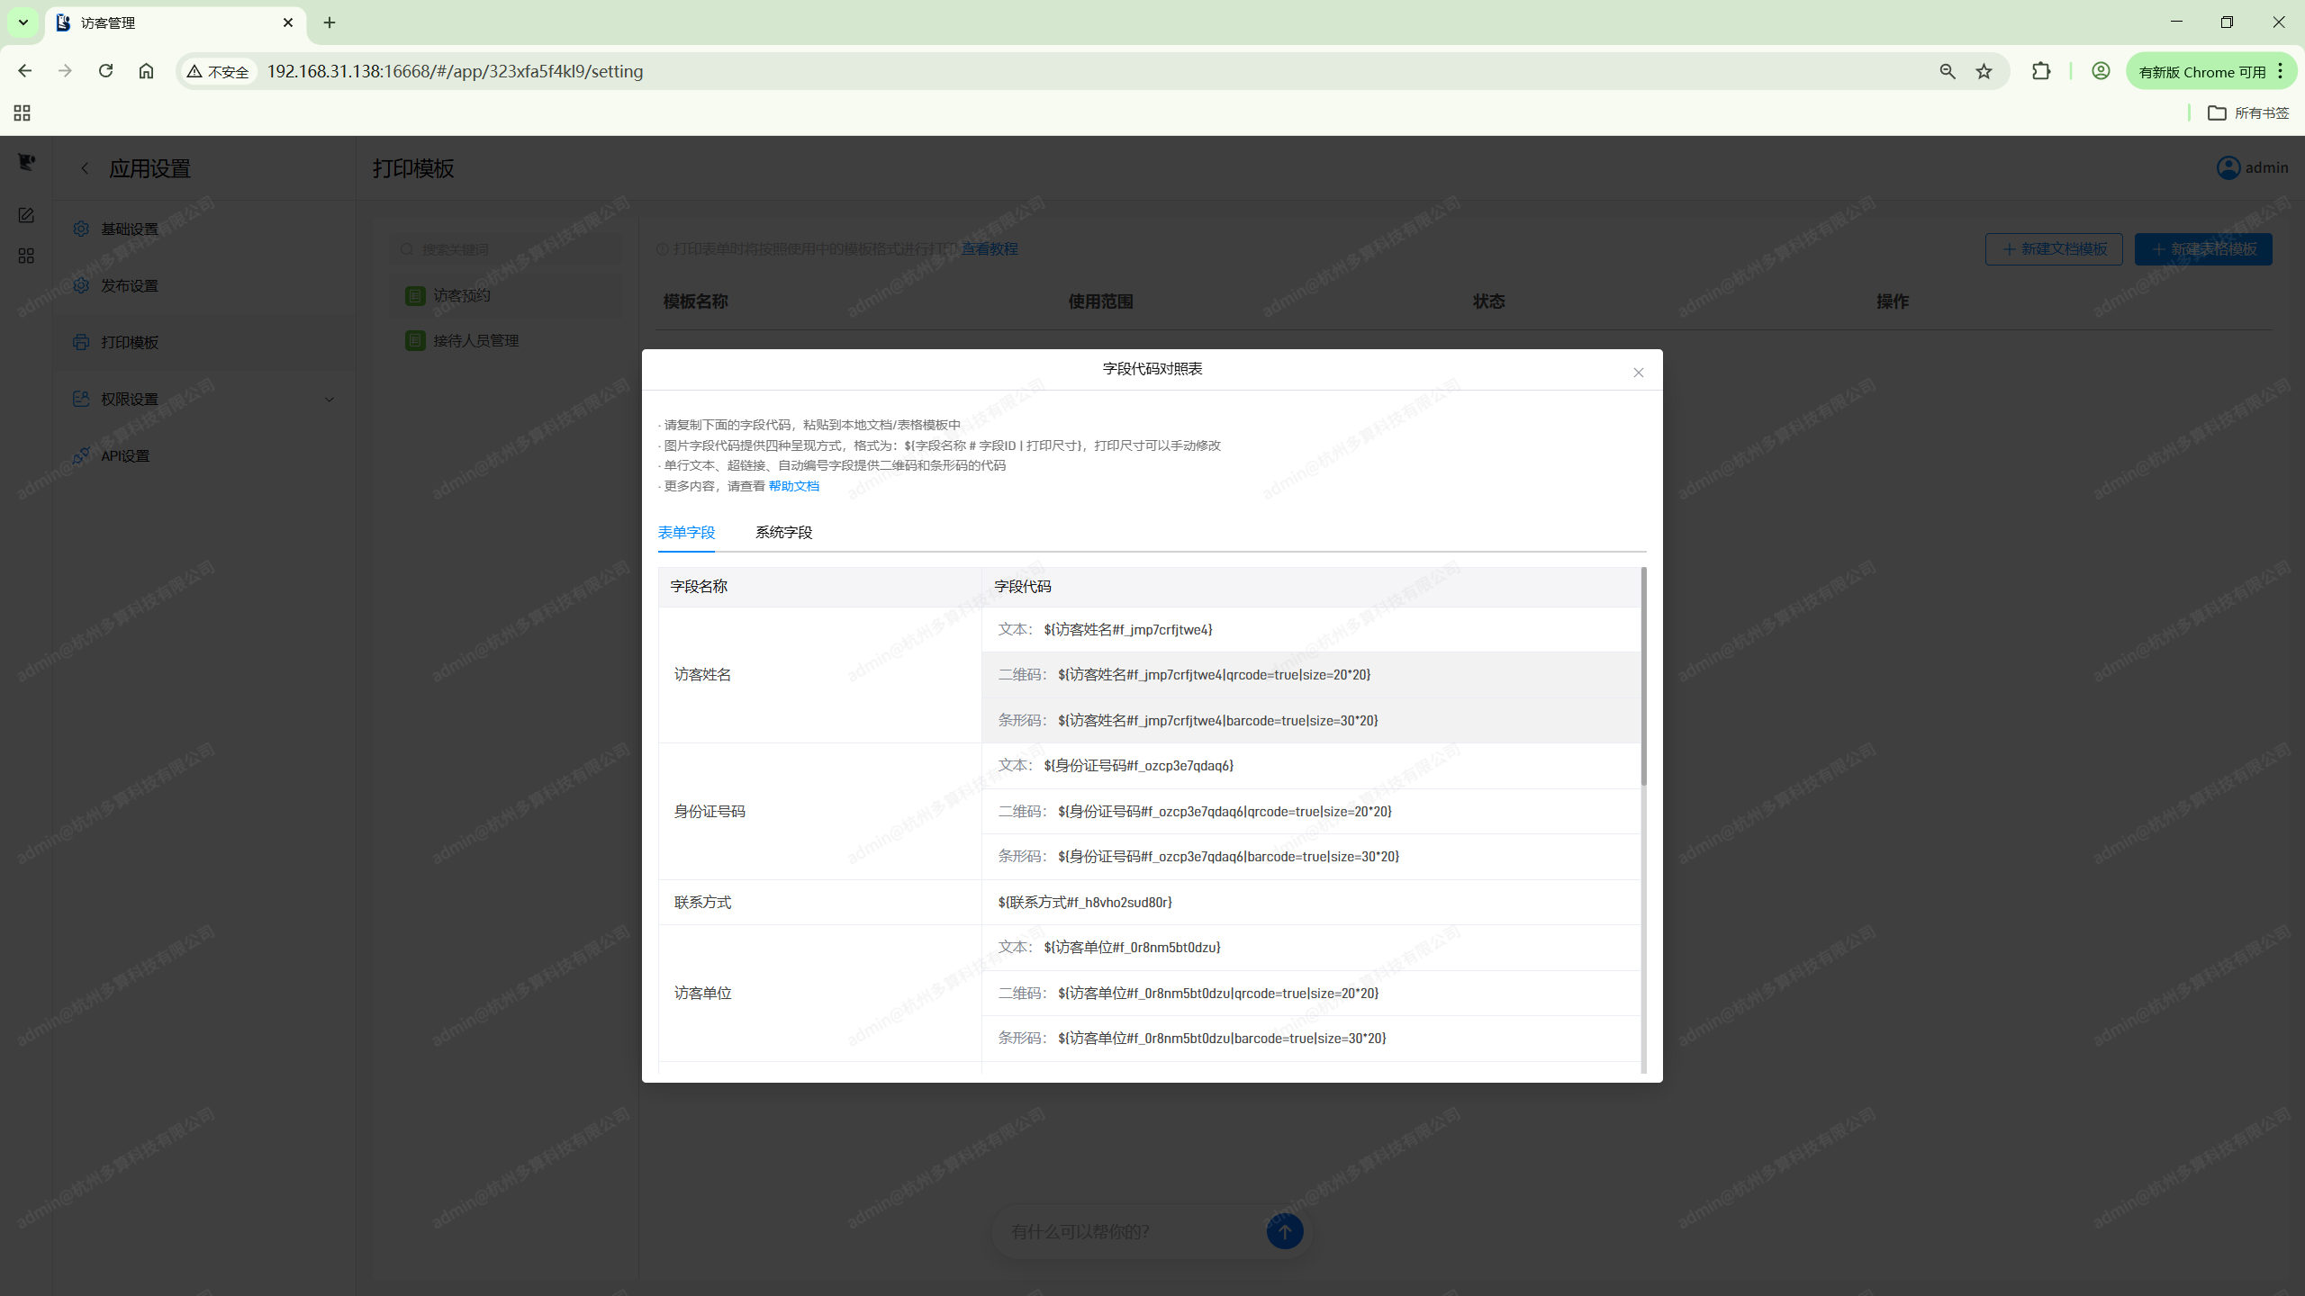Expand the tab search dropdown chevron
Screen dimensions: 2305x1296
click(23, 22)
